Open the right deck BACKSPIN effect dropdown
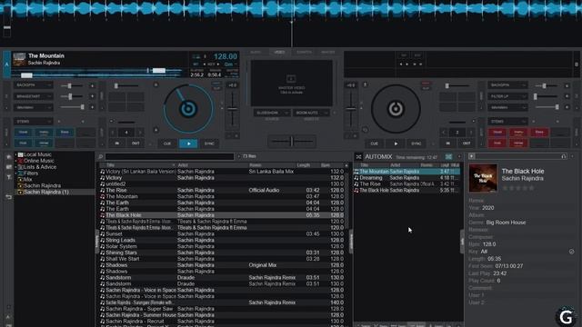Viewport: 582px width, 327px height. coord(507,85)
